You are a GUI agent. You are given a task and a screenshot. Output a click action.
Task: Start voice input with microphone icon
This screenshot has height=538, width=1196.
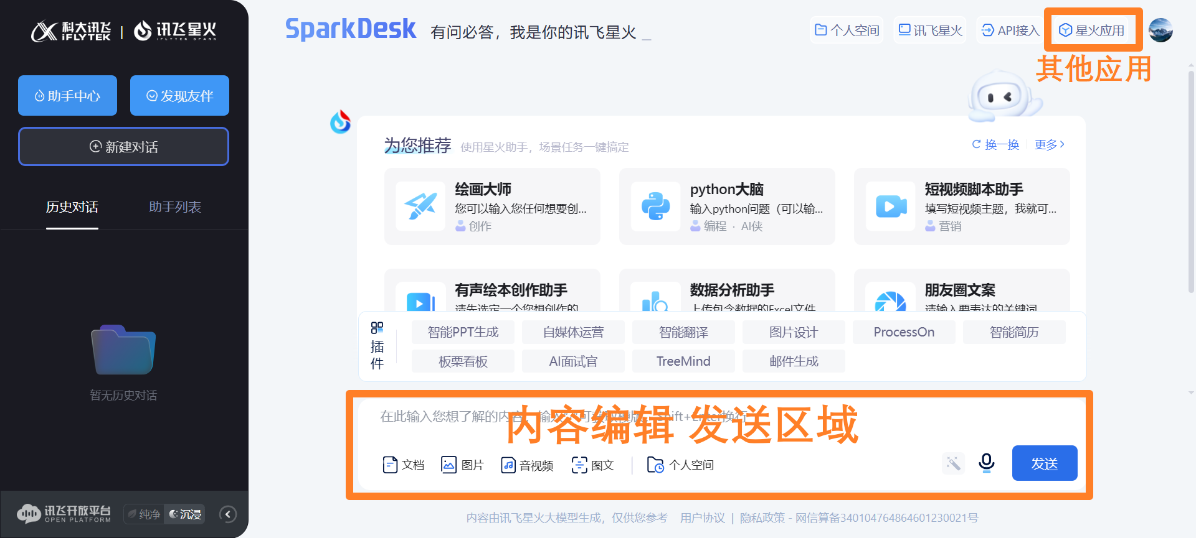(987, 463)
